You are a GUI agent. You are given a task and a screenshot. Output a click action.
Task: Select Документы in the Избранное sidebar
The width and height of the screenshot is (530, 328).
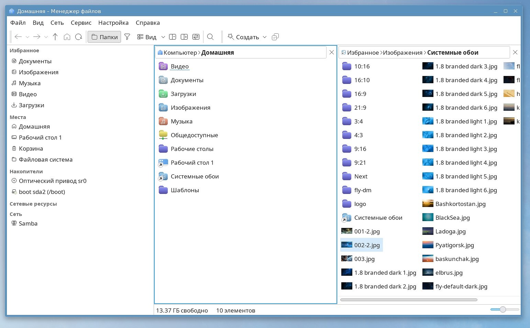tap(35, 61)
